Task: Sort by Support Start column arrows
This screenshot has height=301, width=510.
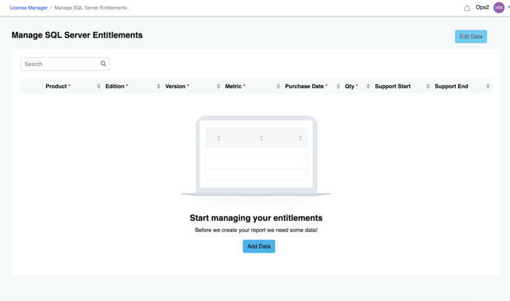Action: click(428, 86)
